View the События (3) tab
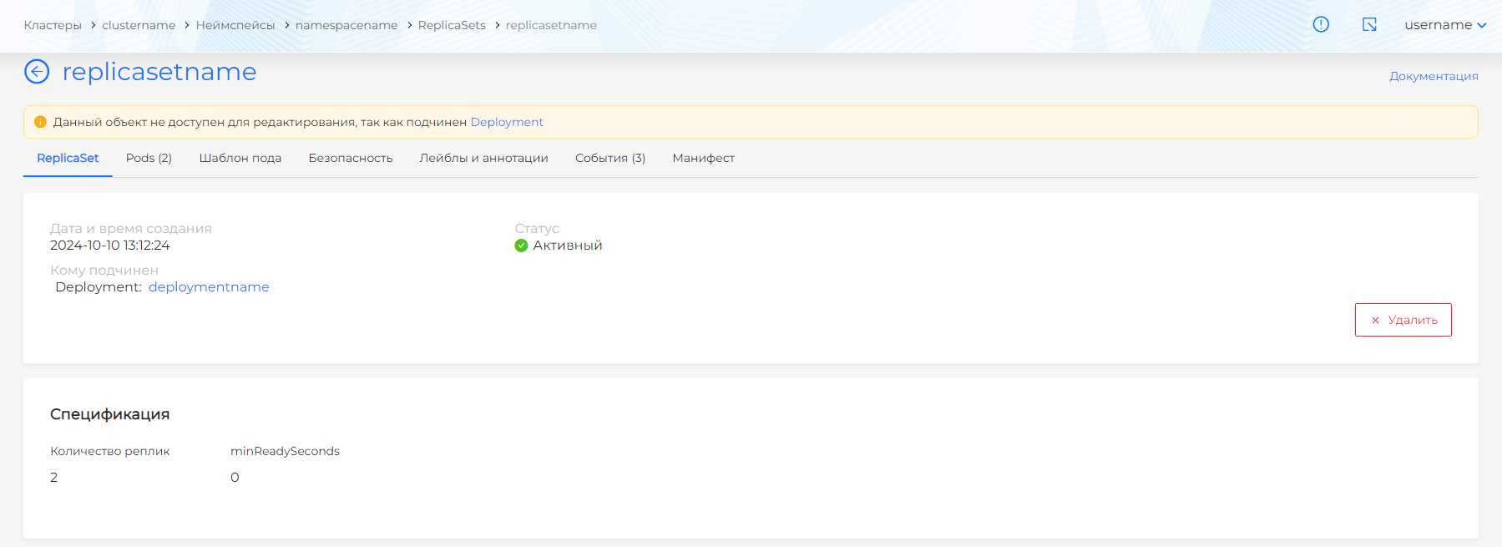Screen dimensions: 1502x547 [x=609, y=158]
